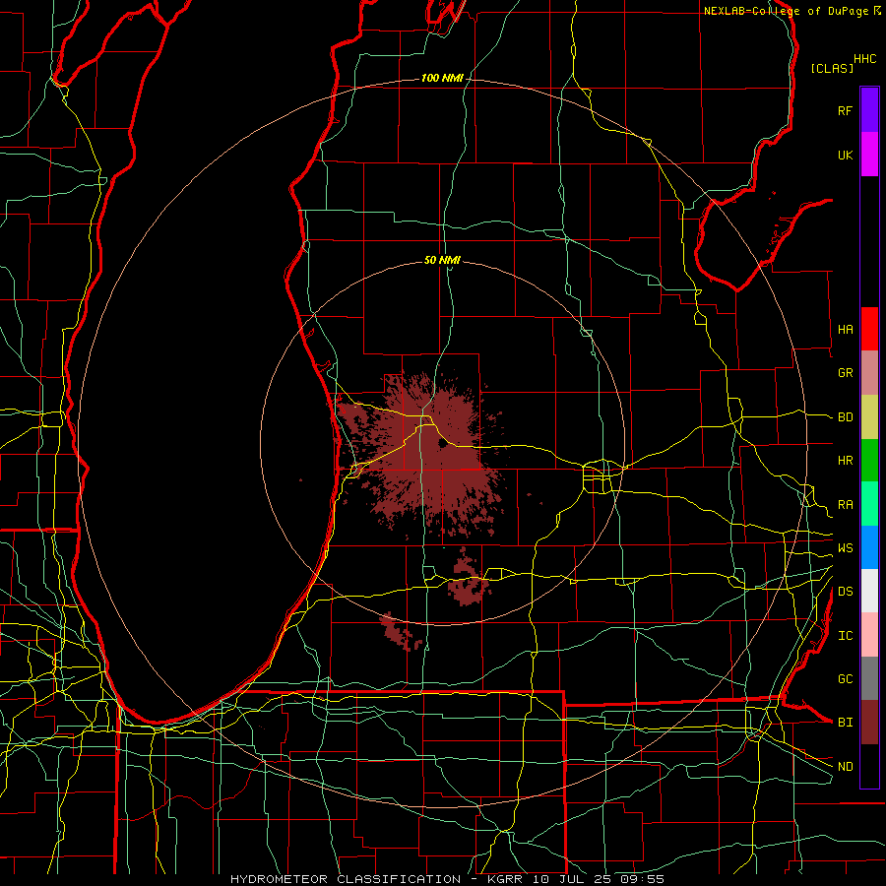Click the RA legend label
Image resolution: width=886 pixels, height=886 pixels.
pyautogui.click(x=845, y=505)
